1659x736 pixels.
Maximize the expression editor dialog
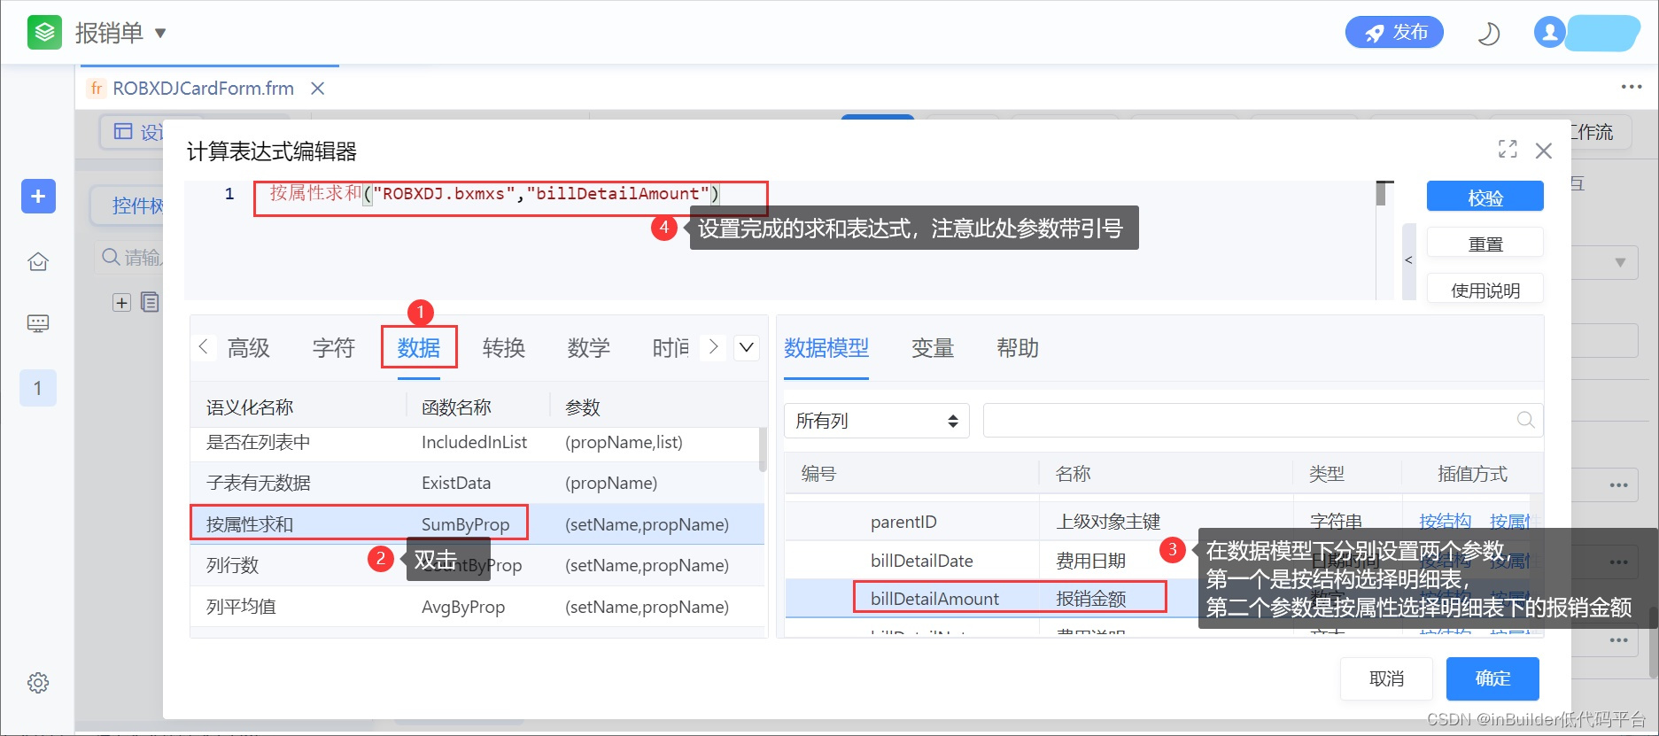[x=1508, y=149]
